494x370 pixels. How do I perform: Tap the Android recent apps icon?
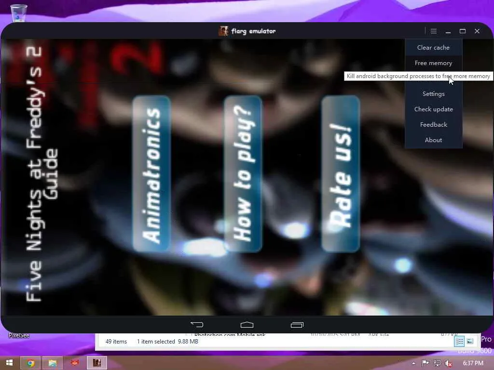pos(297,324)
